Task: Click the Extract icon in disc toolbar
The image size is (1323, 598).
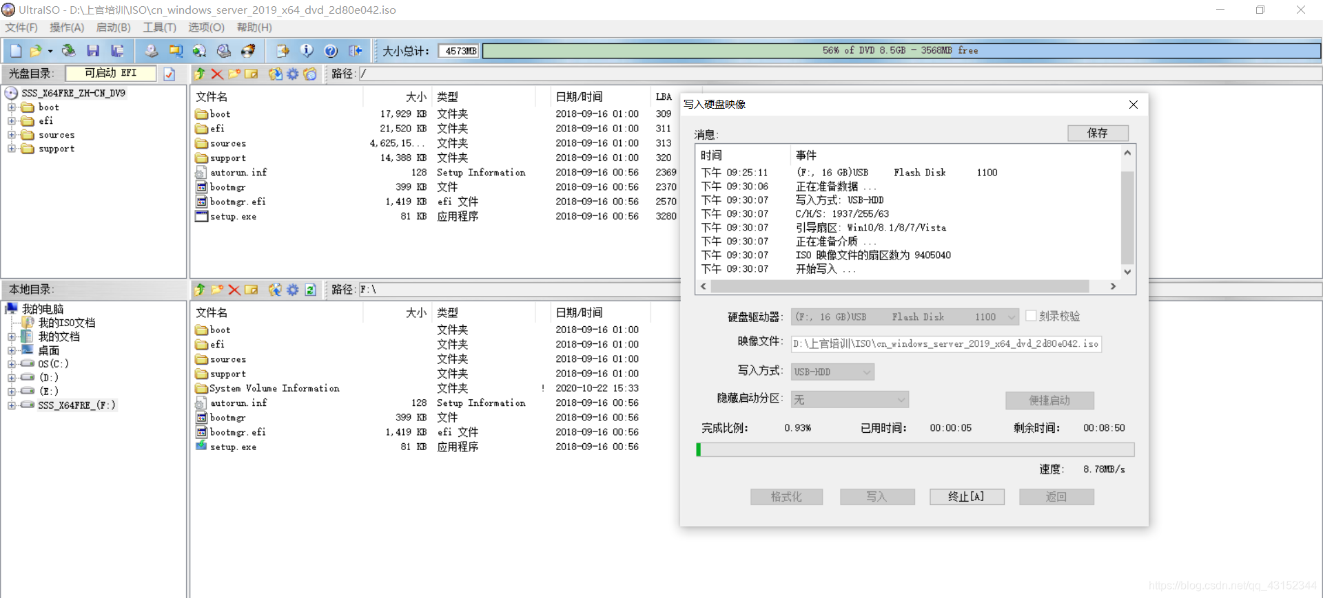Action: click(x=275, y=74)
